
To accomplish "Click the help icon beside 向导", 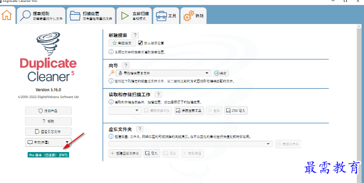I will [126, 65].
